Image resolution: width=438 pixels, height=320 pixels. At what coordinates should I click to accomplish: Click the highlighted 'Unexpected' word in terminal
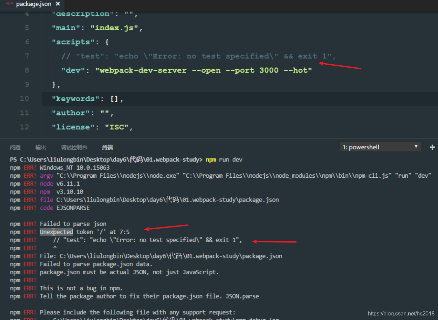pyautogui.click(x=56, y=232)
